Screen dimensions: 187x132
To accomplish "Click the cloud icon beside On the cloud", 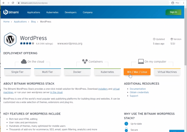I will click(24, 61).
